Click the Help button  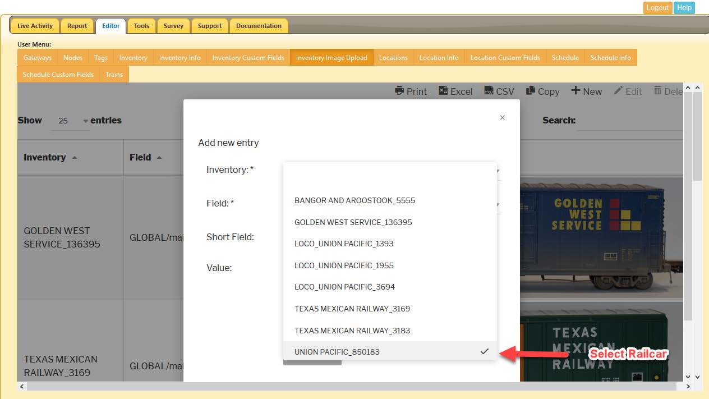pyautogui.click(x=684, y=7)
